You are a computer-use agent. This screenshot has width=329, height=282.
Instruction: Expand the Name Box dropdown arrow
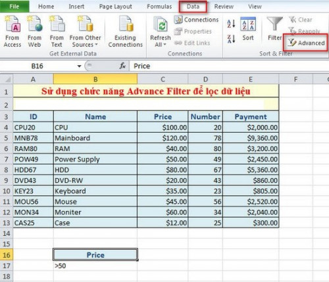click(79, 66)
